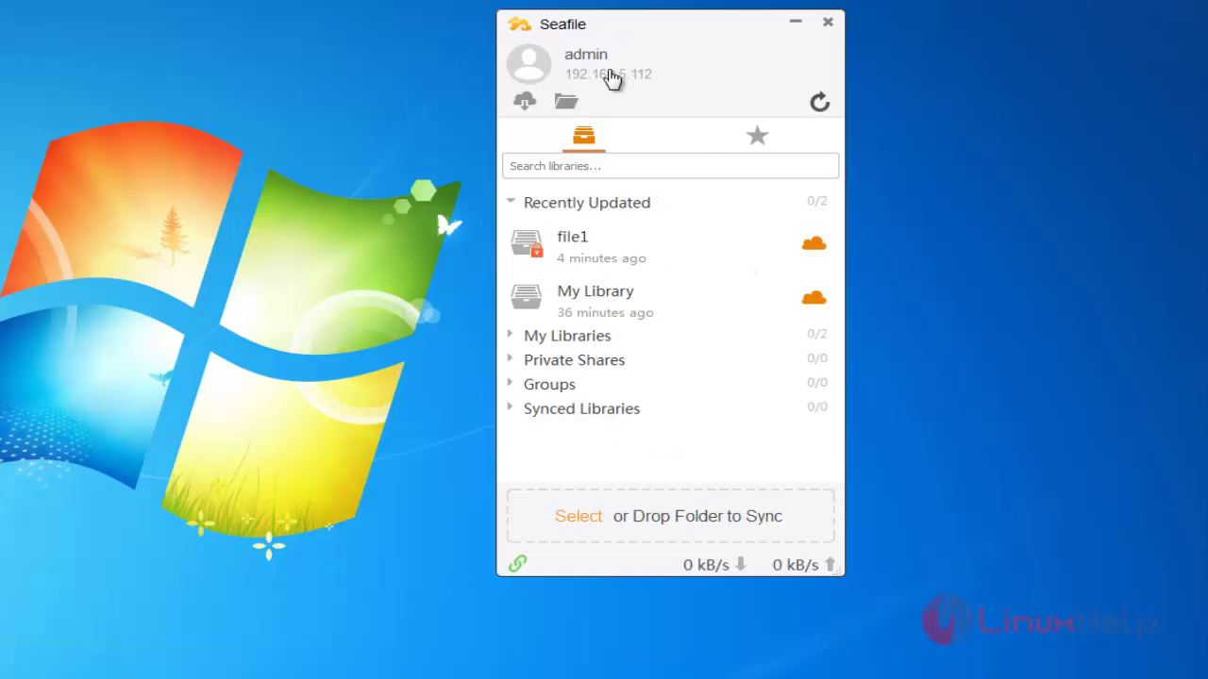This screenshot has width=1208, height=679.
Task: Click the Select folder link
Action: click(579, 516)
